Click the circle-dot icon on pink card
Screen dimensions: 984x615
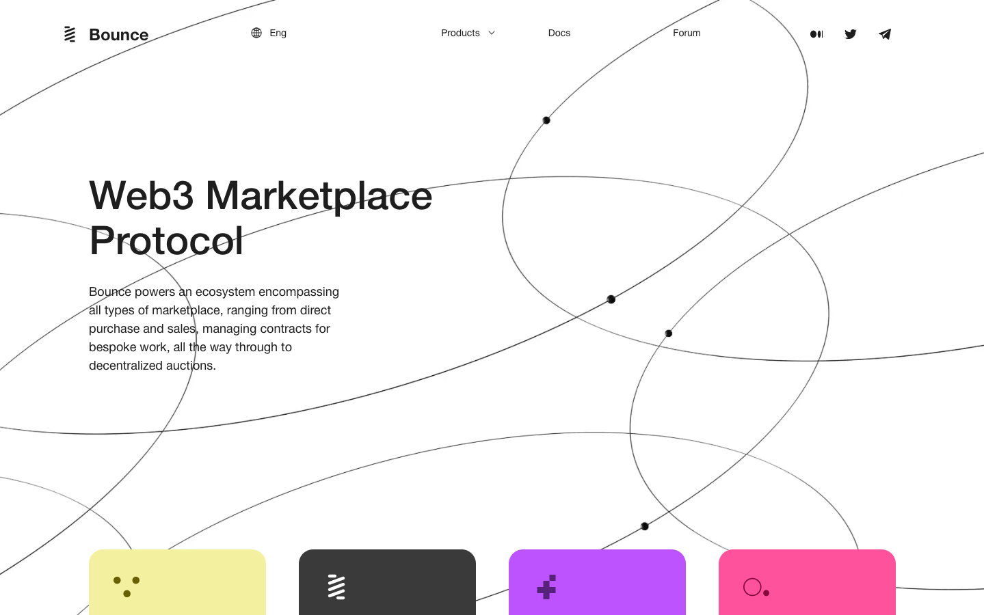(756, 588)
